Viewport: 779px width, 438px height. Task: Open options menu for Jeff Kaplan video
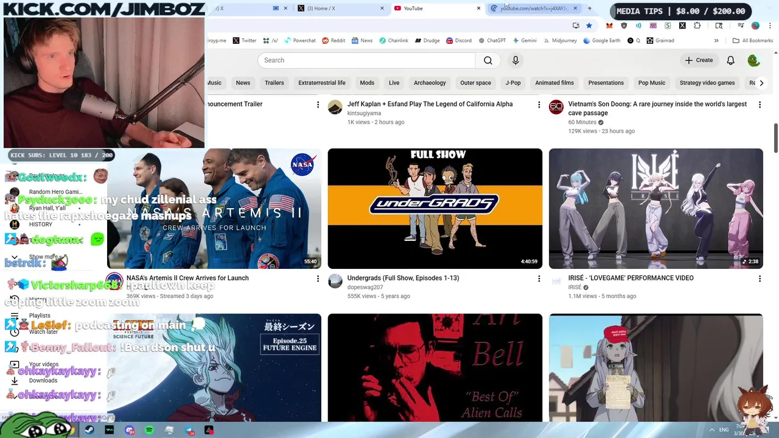[539, 105]
